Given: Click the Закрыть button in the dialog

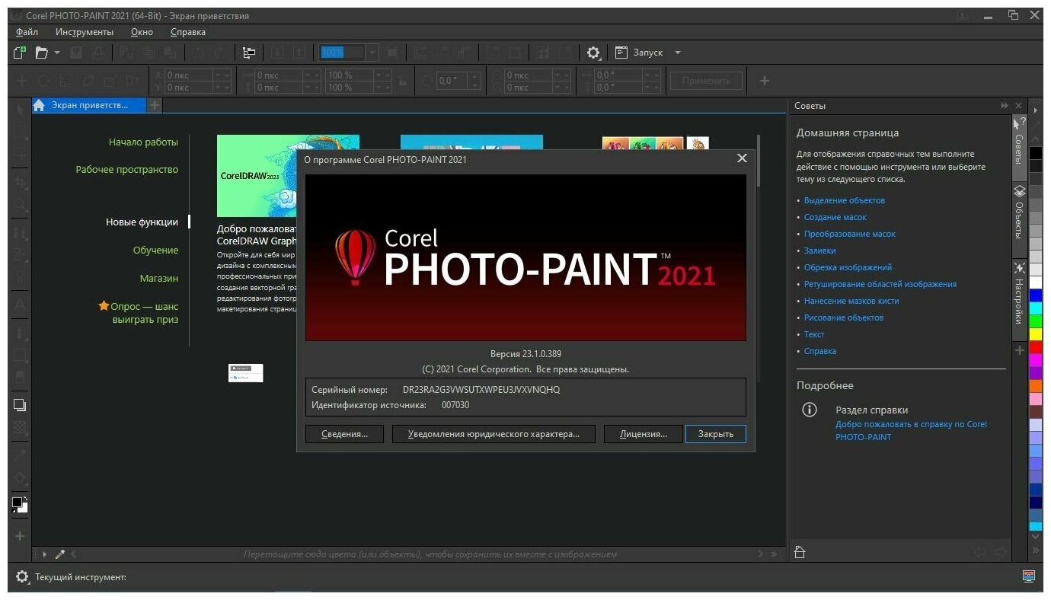Looking at the screenshot, I should coord(716,434).
